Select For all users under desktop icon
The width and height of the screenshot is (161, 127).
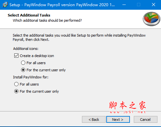tap(23, 63)
